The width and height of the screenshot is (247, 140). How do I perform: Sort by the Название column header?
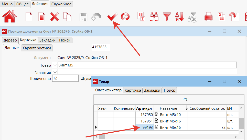[x=168, y=108]
